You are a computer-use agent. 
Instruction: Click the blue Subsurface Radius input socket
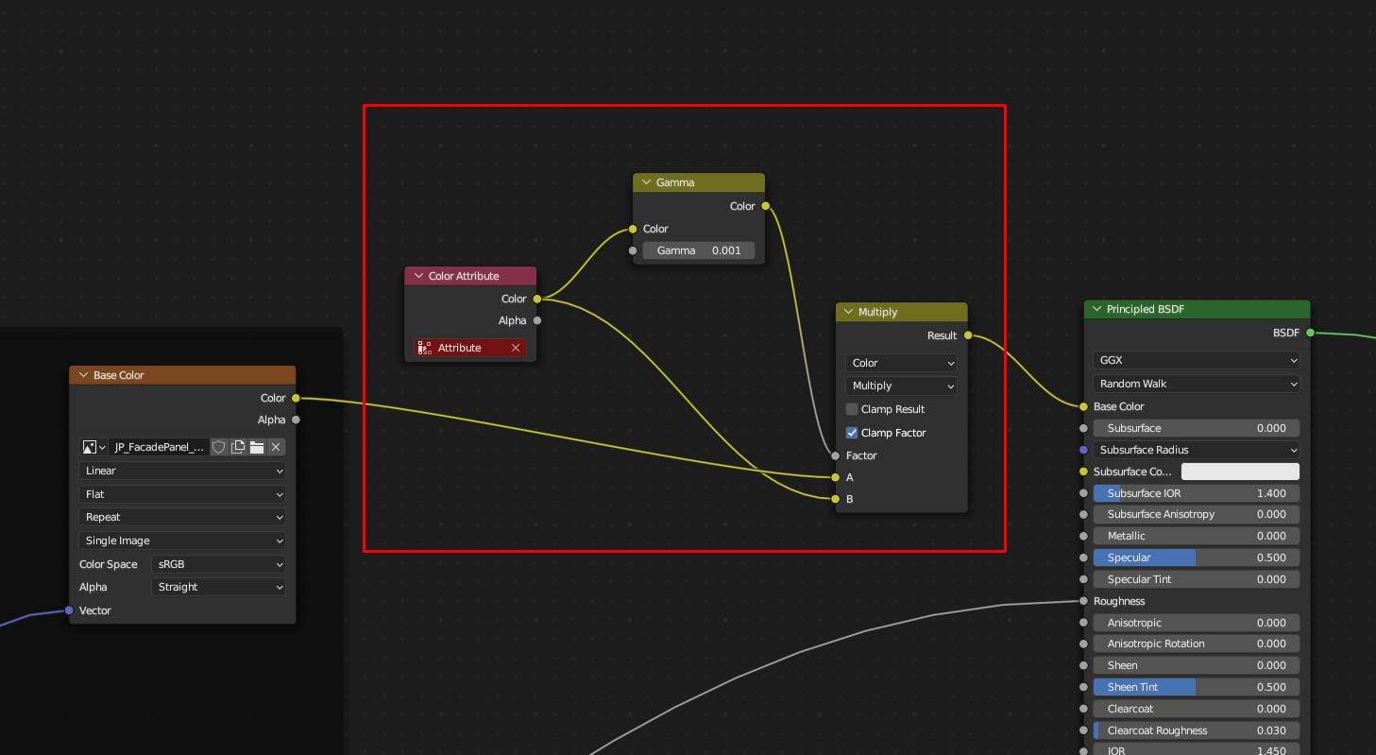coord(1083,450)
